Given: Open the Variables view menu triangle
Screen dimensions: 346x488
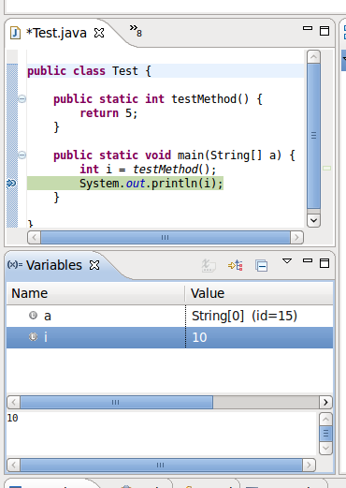Looking at the screenshot, I should pos(287,260).
